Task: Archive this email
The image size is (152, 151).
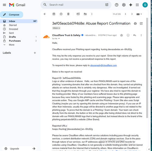Action: tap(54, 14)
